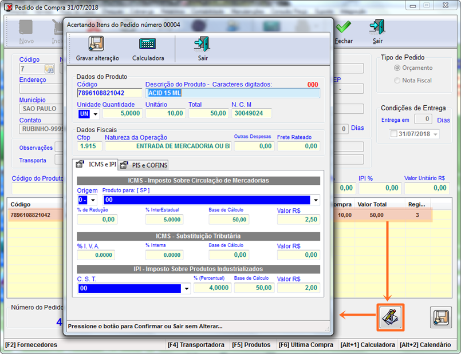The image size is (461, 354).
Task: Click the Pedido de Compra window title icon
Action: click(x=8, y=7)
